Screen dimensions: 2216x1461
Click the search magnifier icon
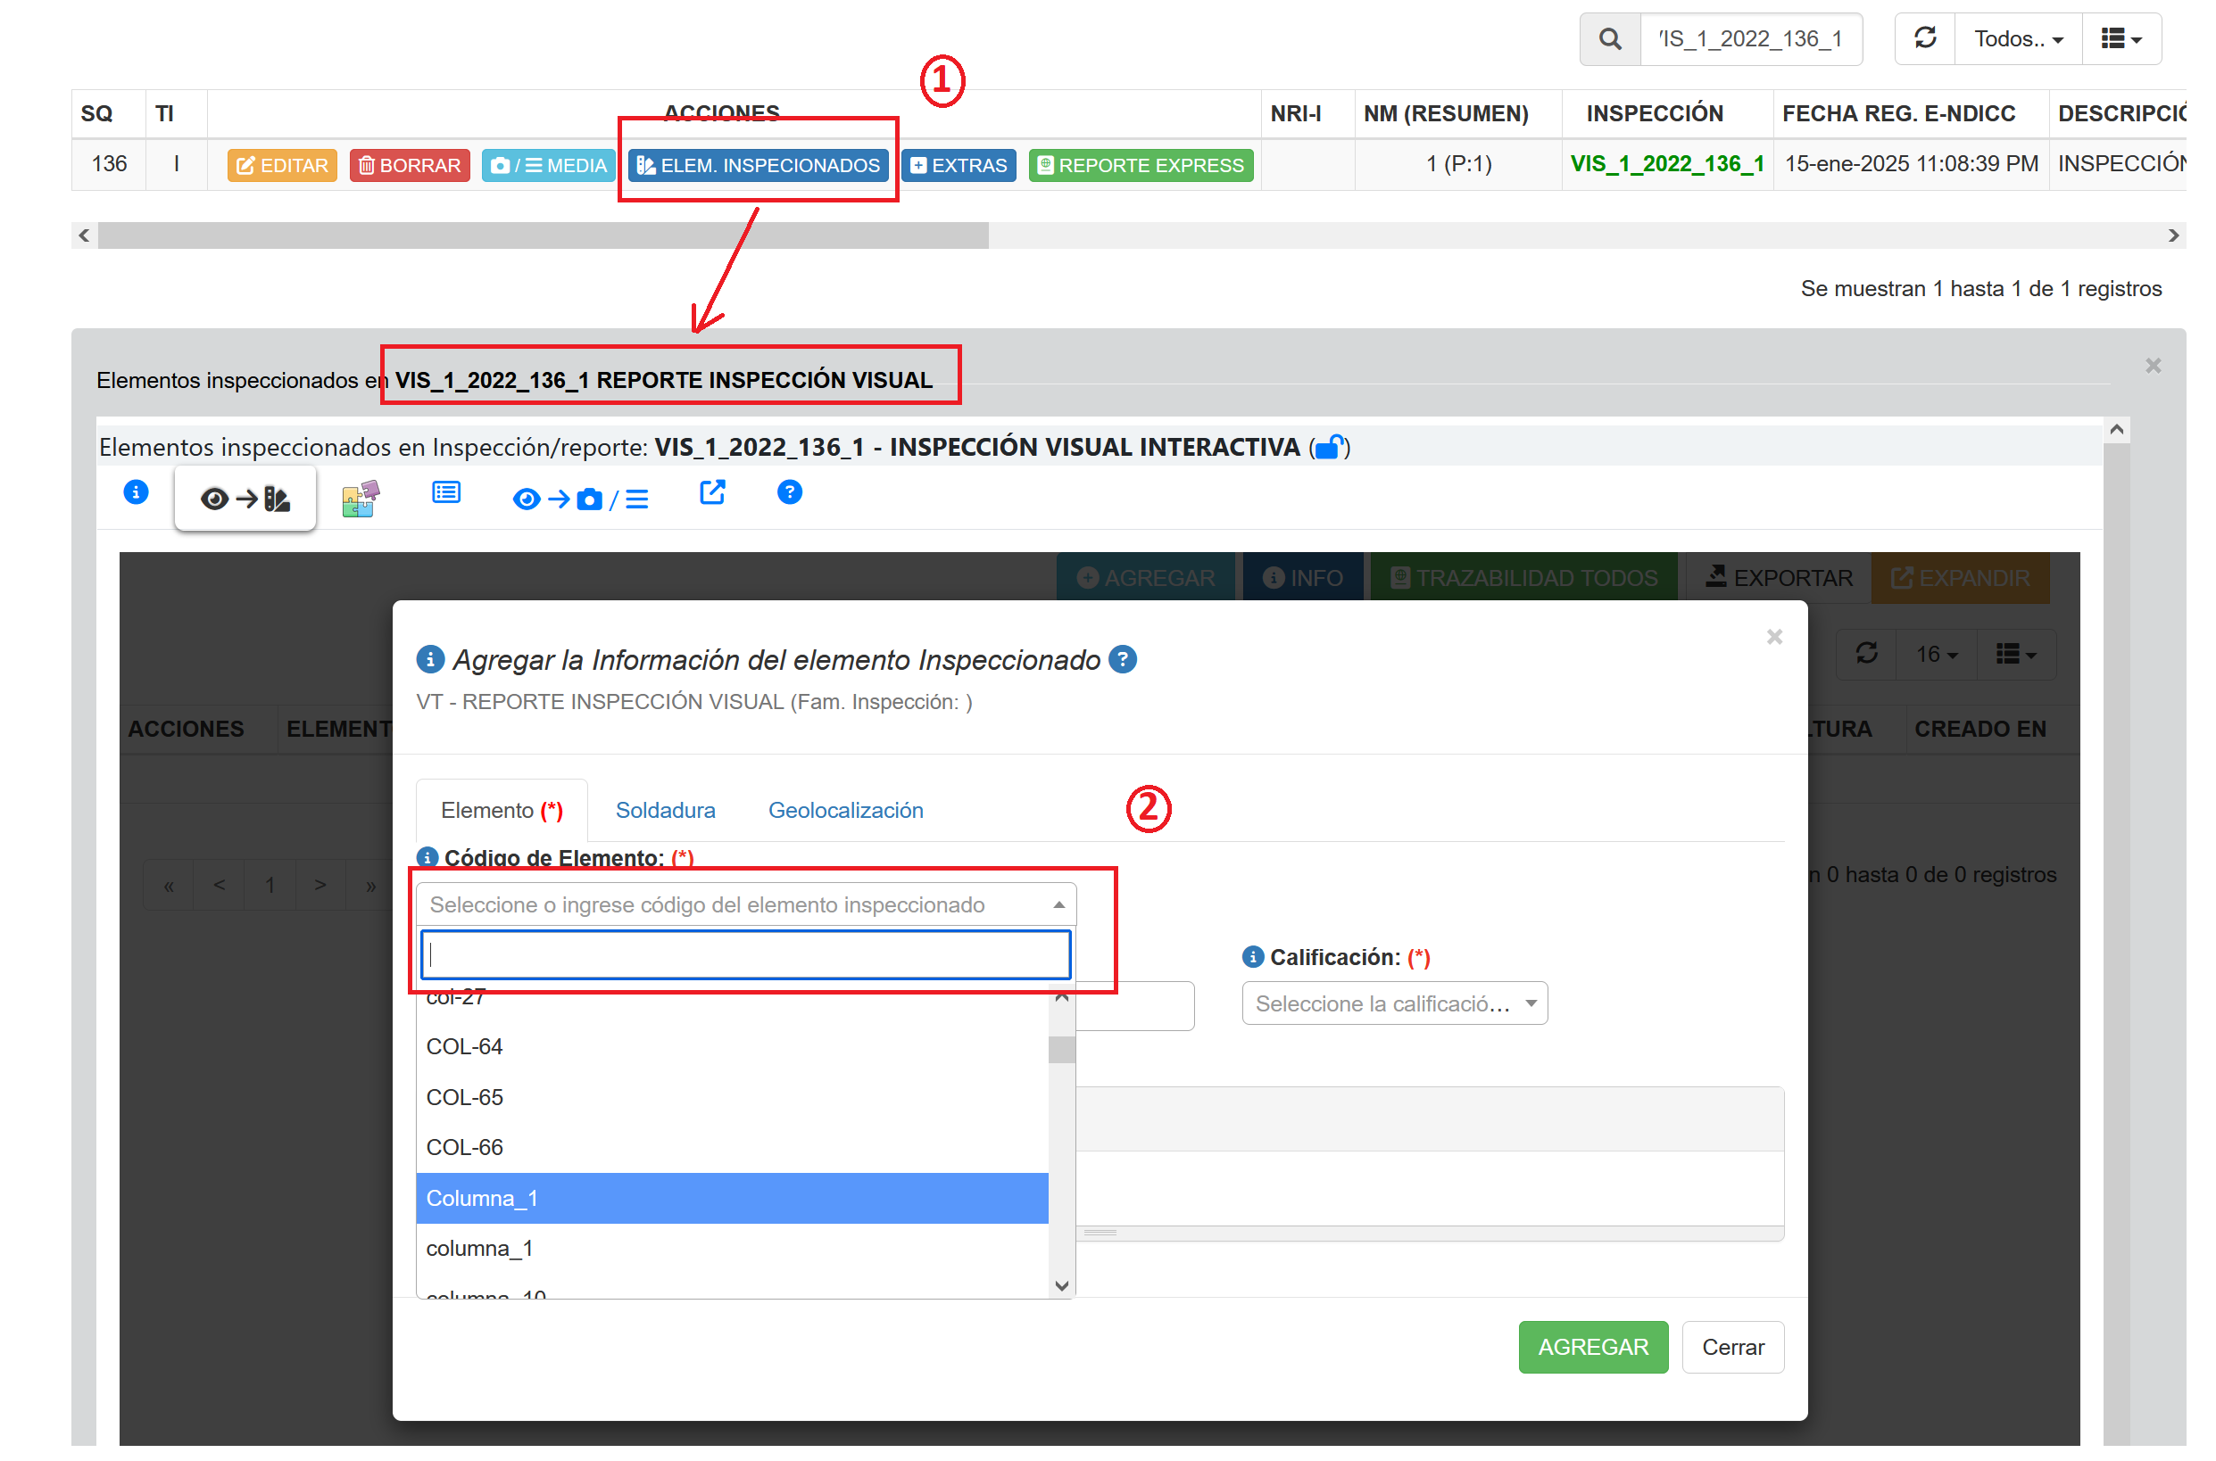pos(1609,39)
